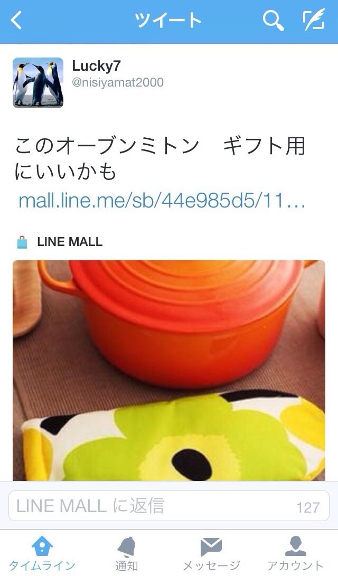Open the Lucky7 display name
The image size is (338, 576).
[96, 66]
